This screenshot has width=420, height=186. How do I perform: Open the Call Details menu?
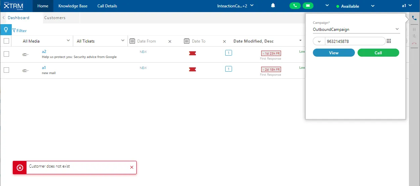click(107, 6)
